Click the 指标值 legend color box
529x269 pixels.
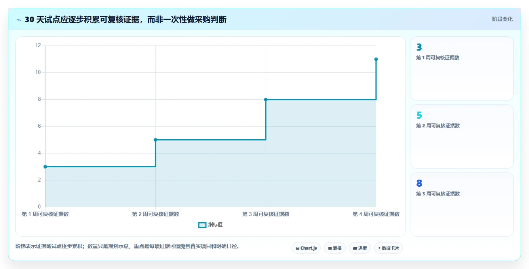[202, 225]
